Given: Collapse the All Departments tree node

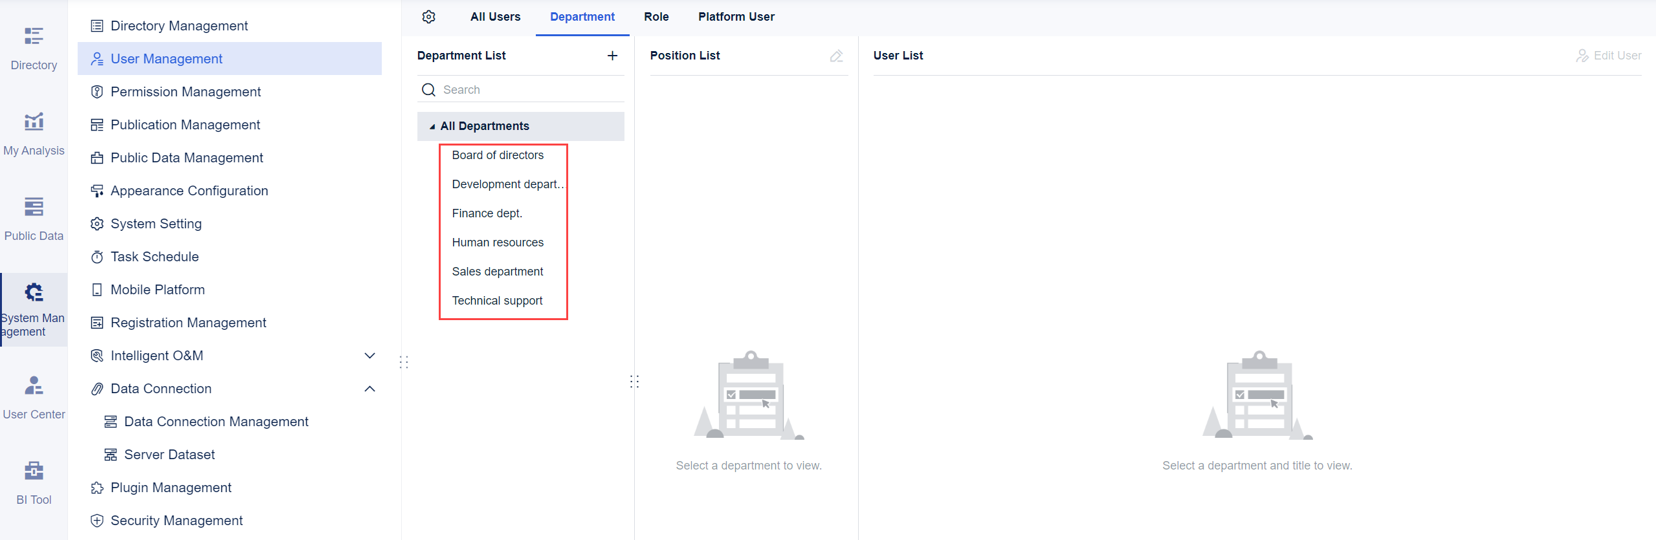Looking at the screenshot, I should (432, 127).
